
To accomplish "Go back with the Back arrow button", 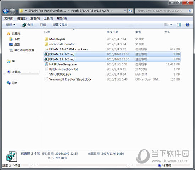I will 6,11.
